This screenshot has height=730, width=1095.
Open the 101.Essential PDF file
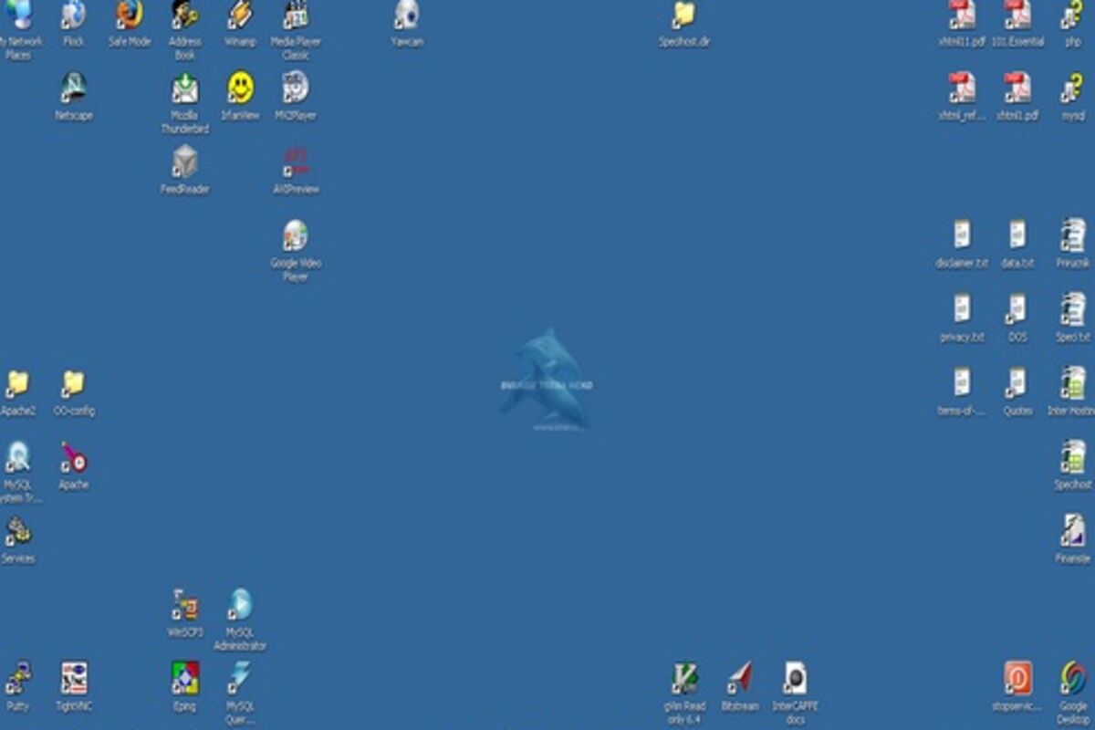(x=1017, y=16)
